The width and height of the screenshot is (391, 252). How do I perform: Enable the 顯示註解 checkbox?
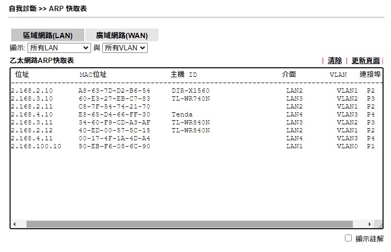348,238
